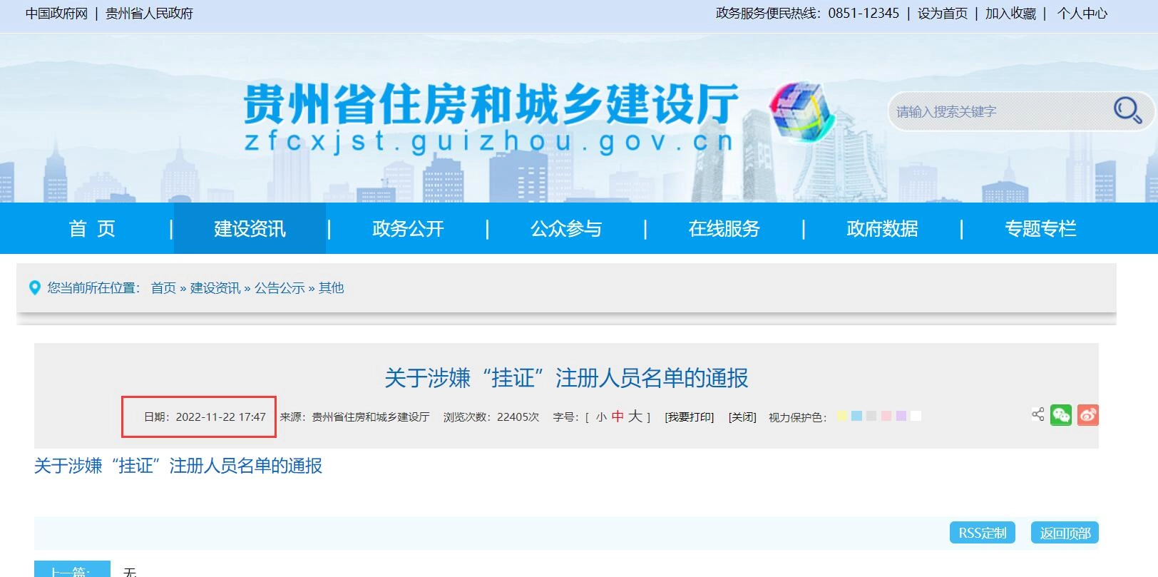Set the font size to 大
The height and width of the screenshot is (577, 1158).
point(635,416)
